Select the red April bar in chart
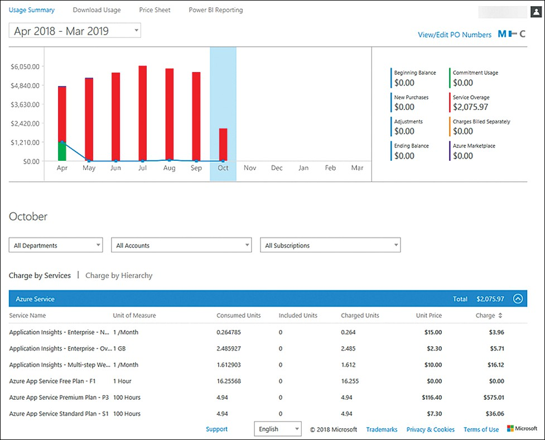 tap(62, 114)
